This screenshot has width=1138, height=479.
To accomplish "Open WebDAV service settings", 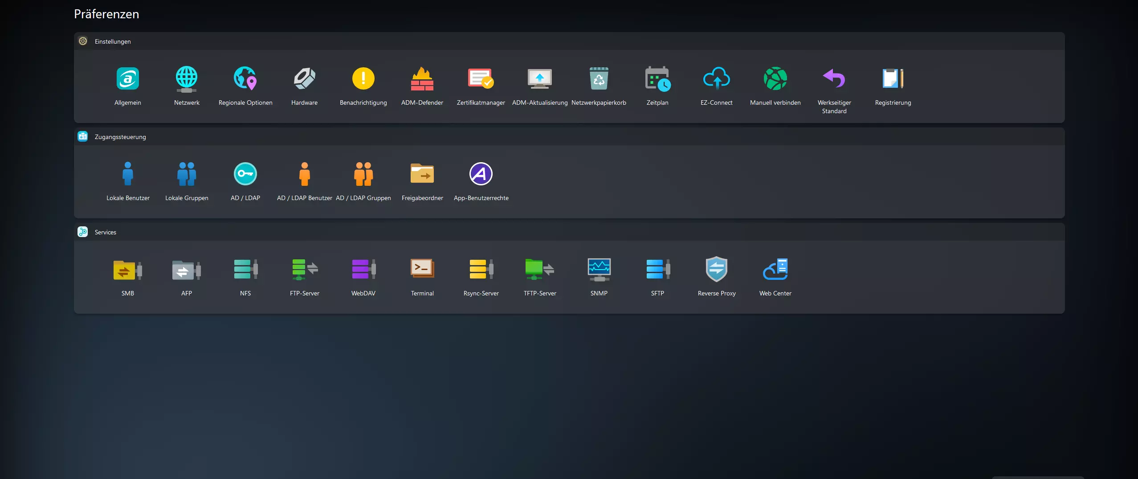I will (363, 270).
